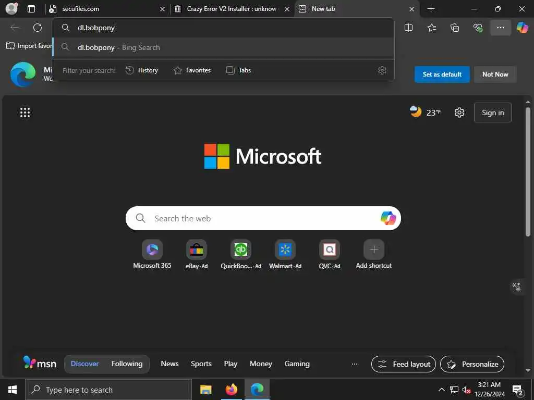
Task: Click the page refresh icon
Action: tap(38, 28)
